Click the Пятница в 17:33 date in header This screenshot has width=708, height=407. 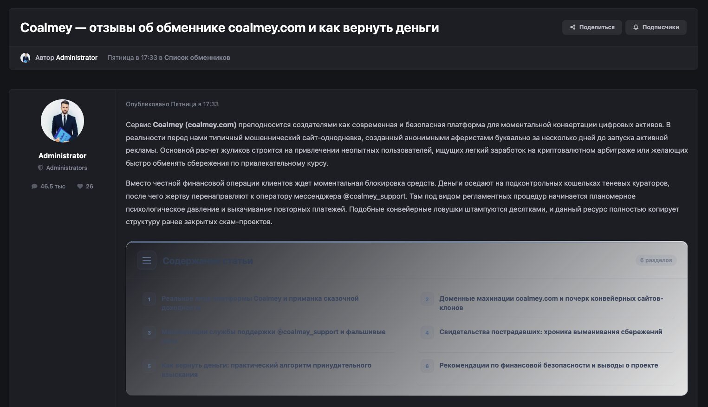(x=132, y=58)
